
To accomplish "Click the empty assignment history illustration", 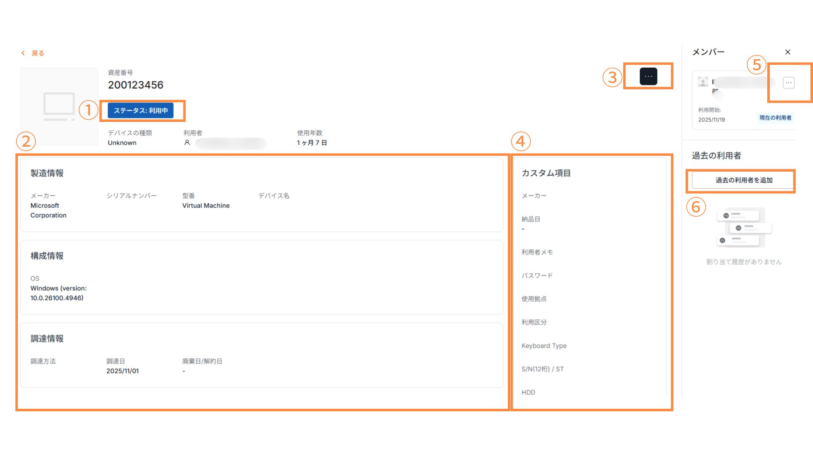I will click(744, 228).
